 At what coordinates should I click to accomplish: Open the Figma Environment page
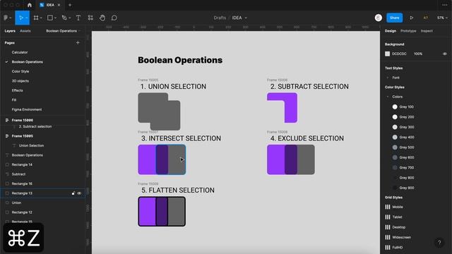(x=27, y=109)
